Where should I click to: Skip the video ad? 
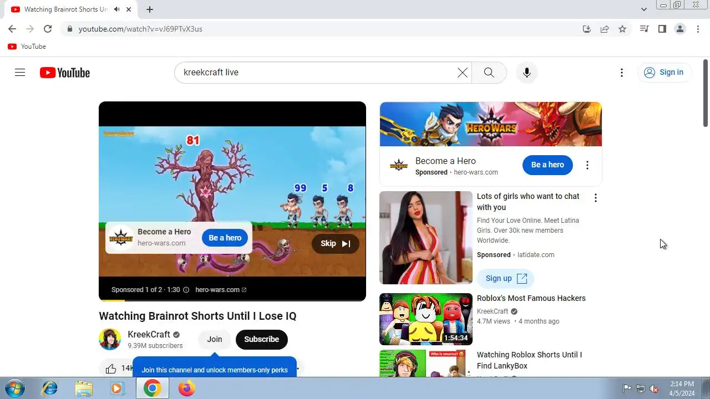(335, 244)
